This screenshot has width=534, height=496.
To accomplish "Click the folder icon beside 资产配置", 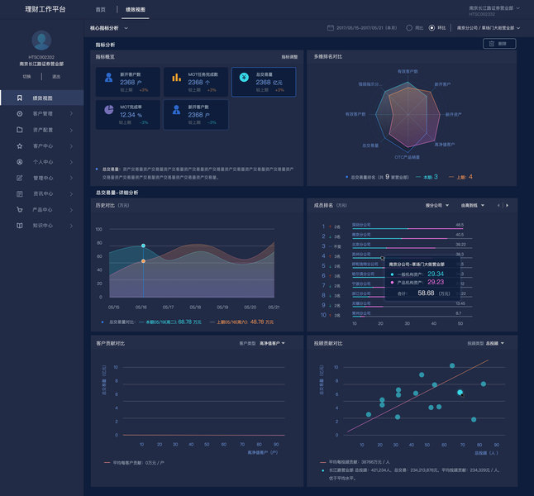I will pos(19,130).
